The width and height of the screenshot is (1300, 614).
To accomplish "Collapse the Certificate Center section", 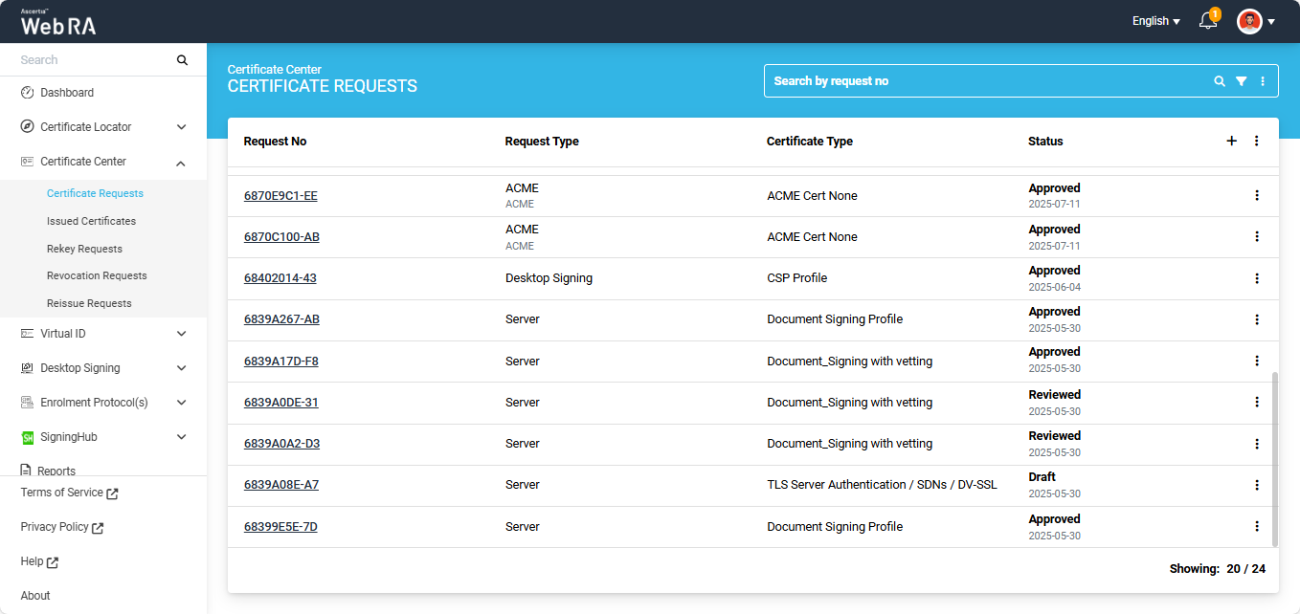I will pos(181,163).
